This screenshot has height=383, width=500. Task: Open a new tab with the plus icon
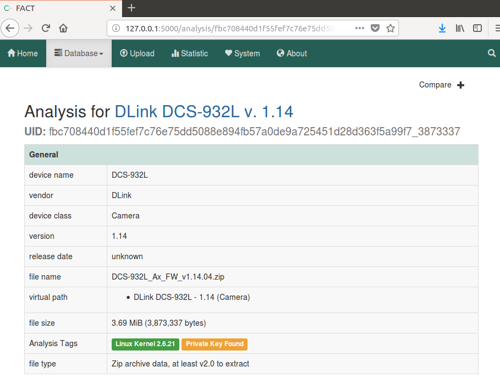[131, 8]
